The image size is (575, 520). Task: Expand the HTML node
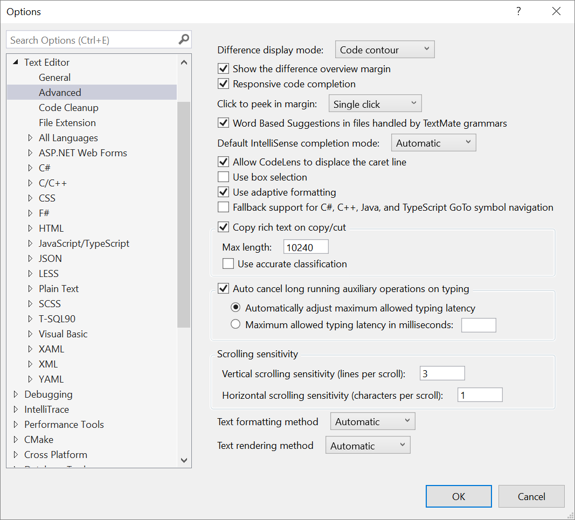click(x=30, y=228)
